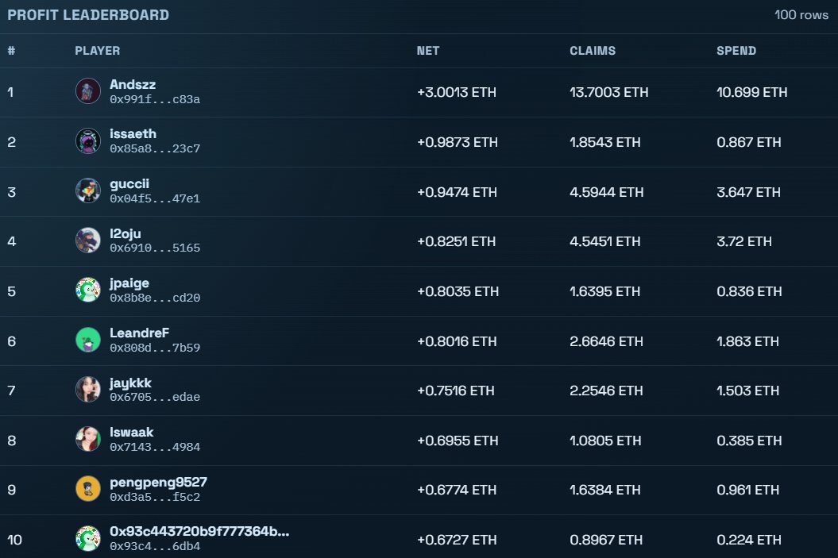Click the PLAYER column header
The image size is (838, 558).
pos(97,51)
